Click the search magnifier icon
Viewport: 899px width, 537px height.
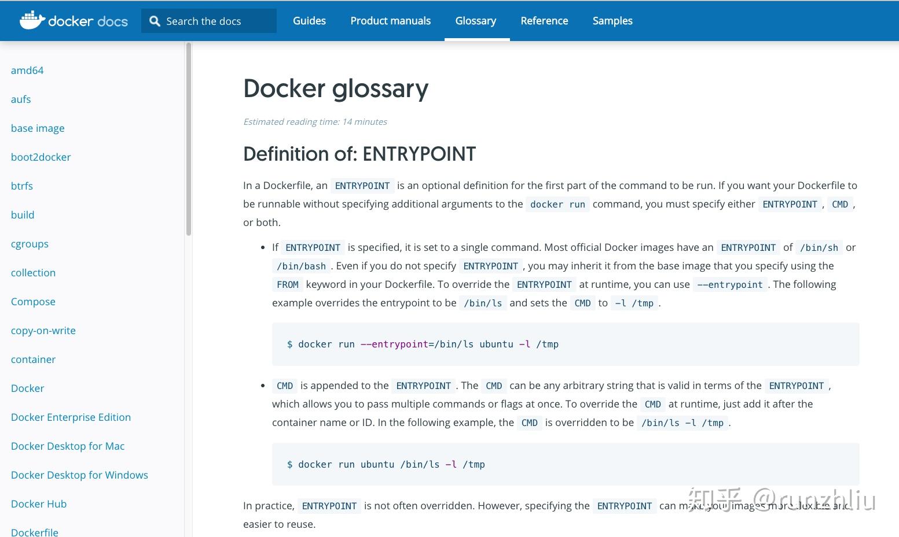pyautogui.click(x=154, y=21)
